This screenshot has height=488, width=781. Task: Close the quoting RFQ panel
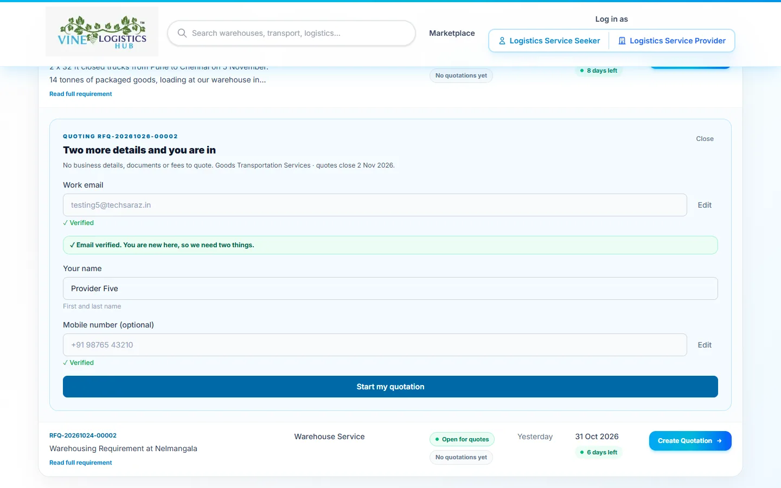[x=705, y=139]
